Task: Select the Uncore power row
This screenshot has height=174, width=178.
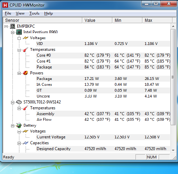Action: point(103,96)
